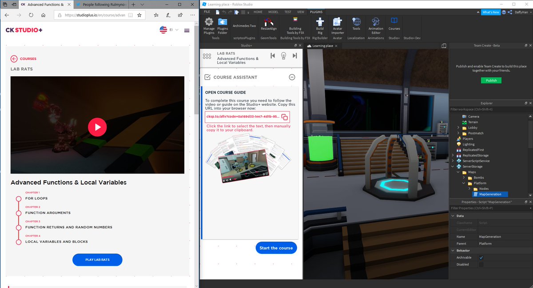Expand ReplicatedStorage in Explorer
Screen dimensions: 533x288
[453, 155]
